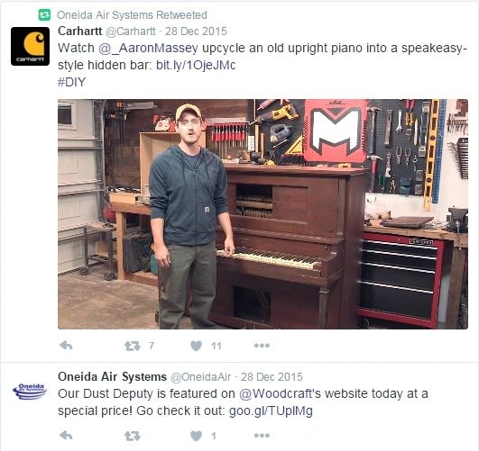Viewport: 479px width, 451px height.
Task: Open the piano workshop video thumbnail
Action: (263, 214)
